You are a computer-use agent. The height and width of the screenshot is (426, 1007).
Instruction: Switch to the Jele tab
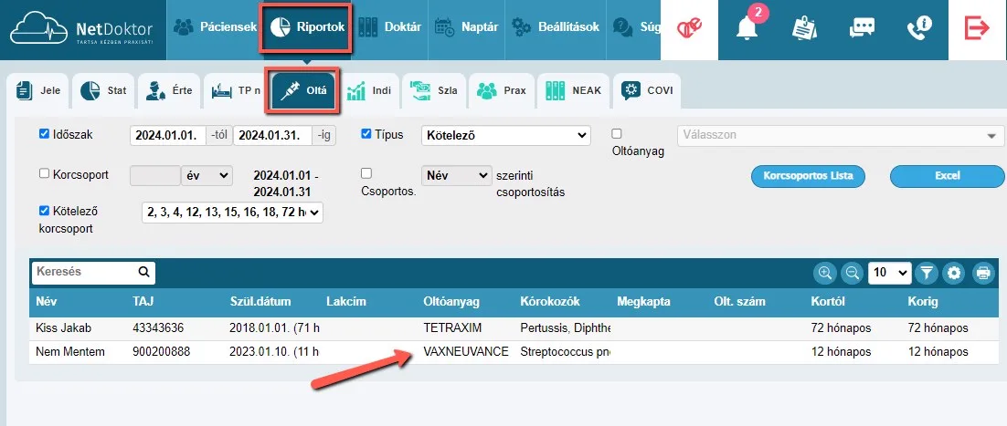click(x=37, y=90)
